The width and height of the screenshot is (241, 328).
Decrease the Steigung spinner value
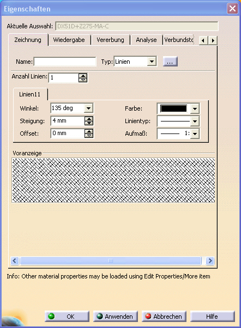point(89,123)
